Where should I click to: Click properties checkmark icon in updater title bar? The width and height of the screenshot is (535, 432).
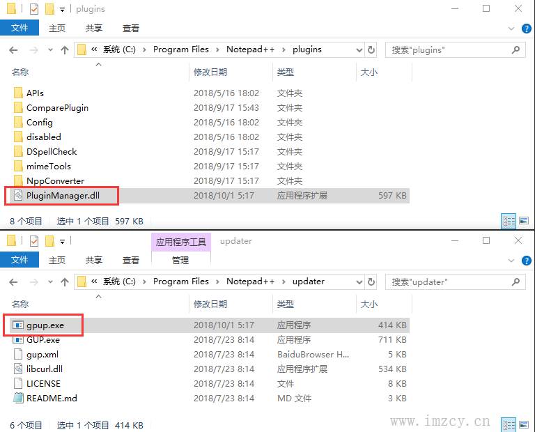coord(34,241)
